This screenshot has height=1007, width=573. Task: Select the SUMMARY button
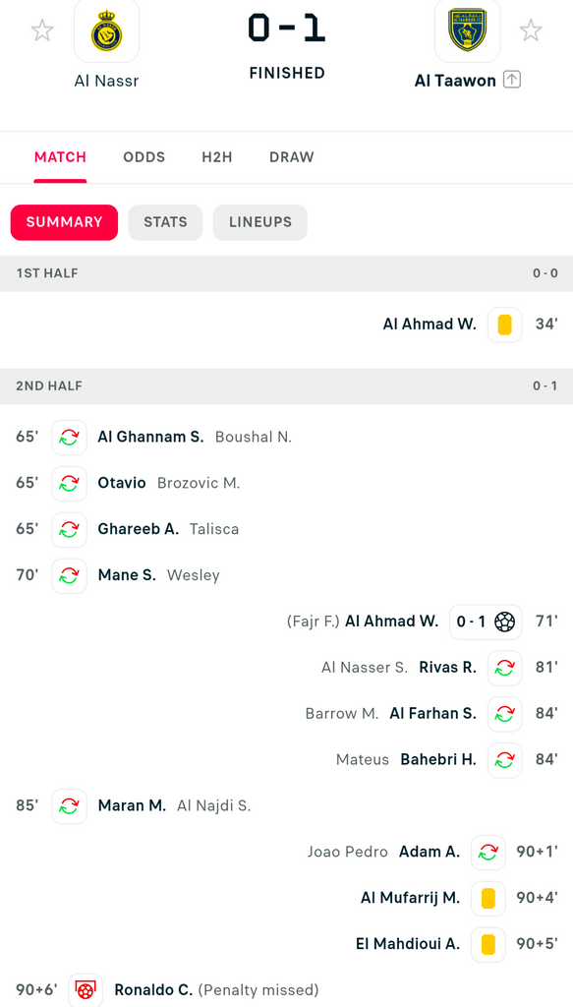click(64, 222)
